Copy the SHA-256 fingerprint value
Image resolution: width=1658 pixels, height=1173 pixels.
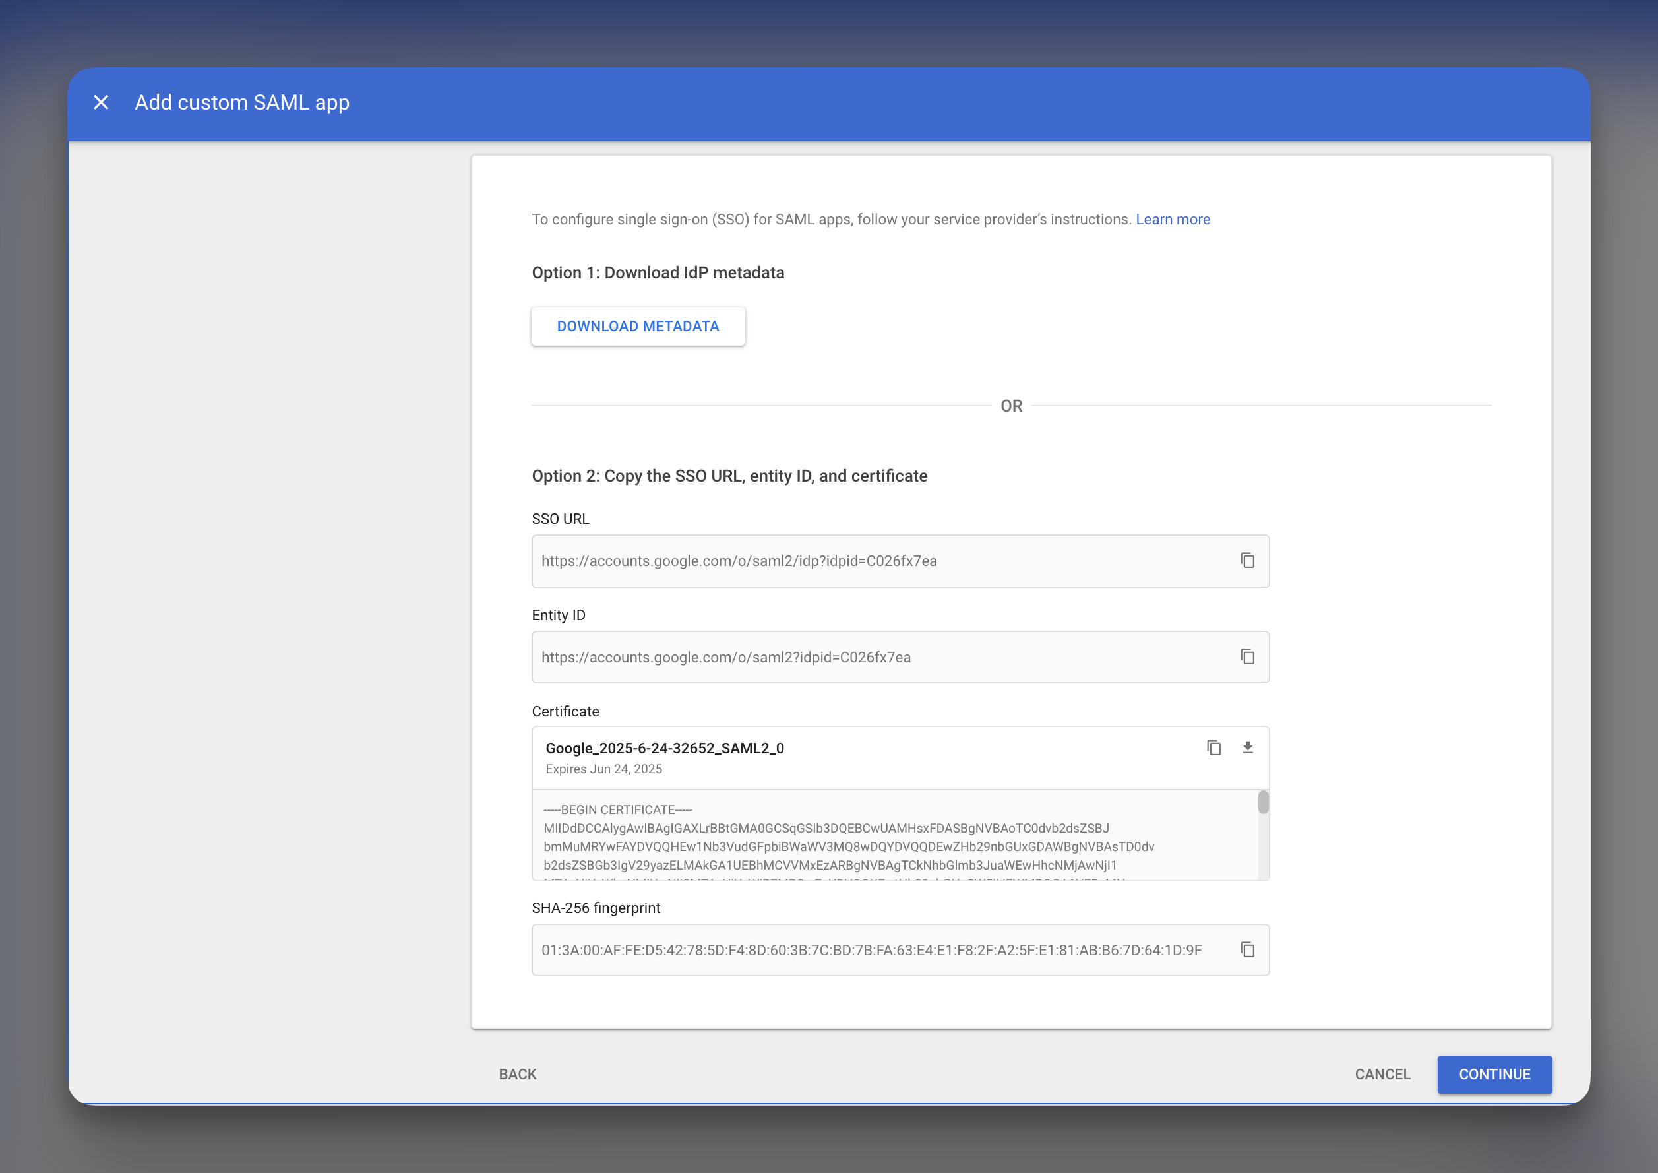(1247, 950)
